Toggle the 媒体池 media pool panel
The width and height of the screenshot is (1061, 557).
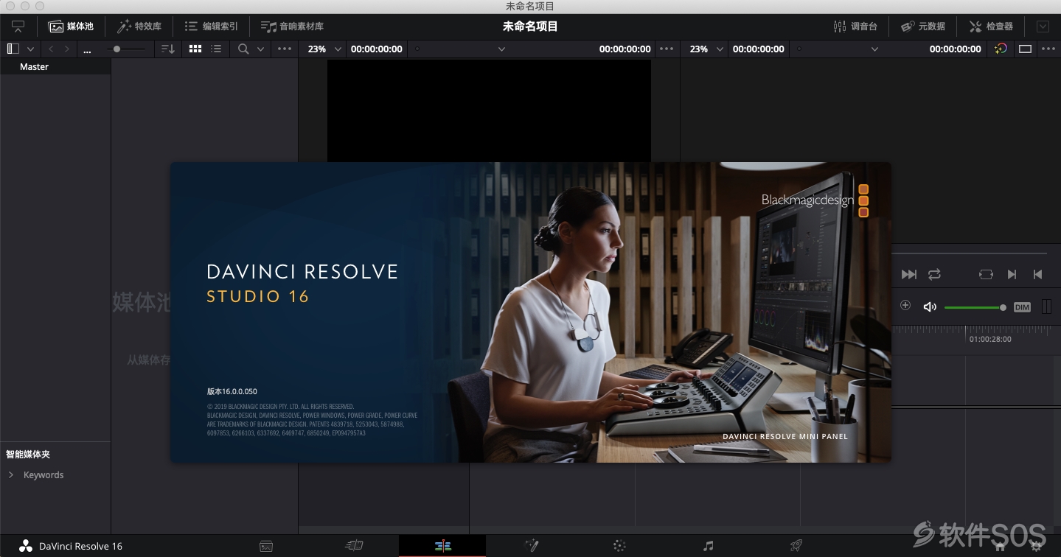click(71, 27)
